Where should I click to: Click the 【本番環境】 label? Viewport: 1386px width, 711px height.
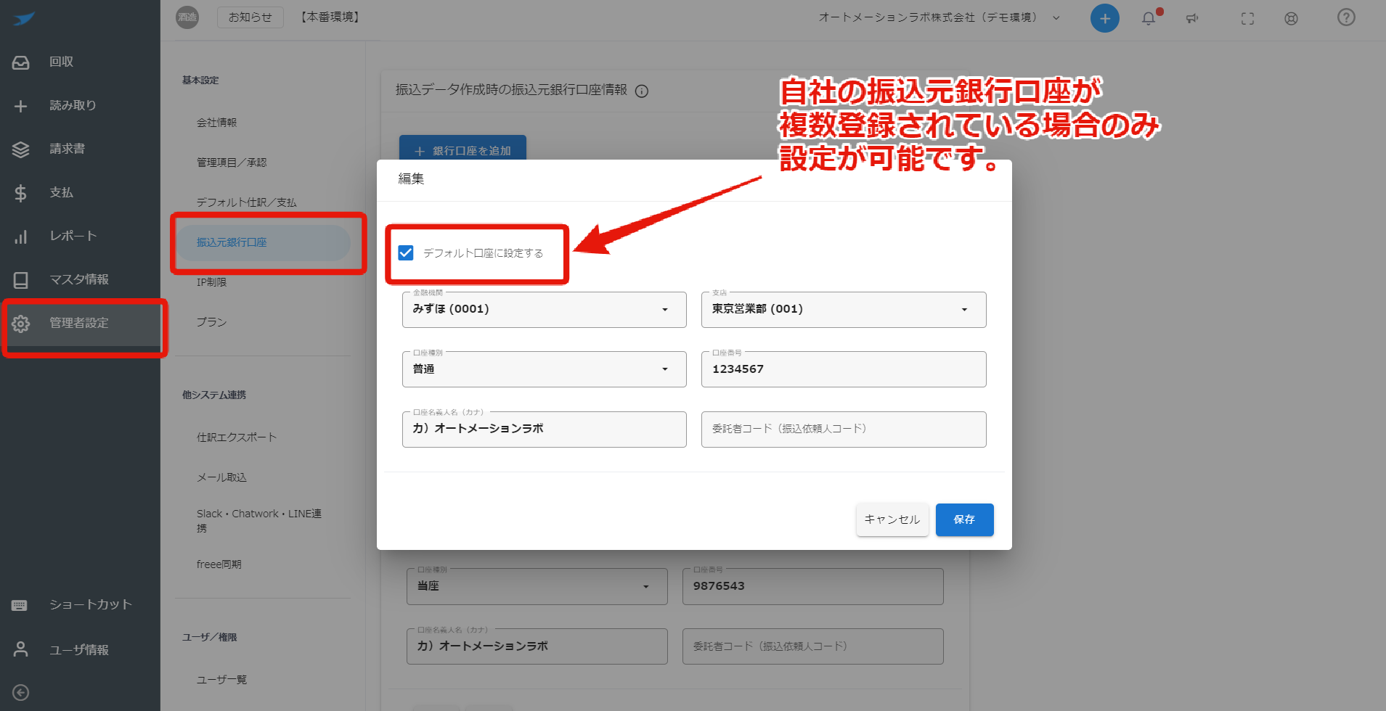330,17
